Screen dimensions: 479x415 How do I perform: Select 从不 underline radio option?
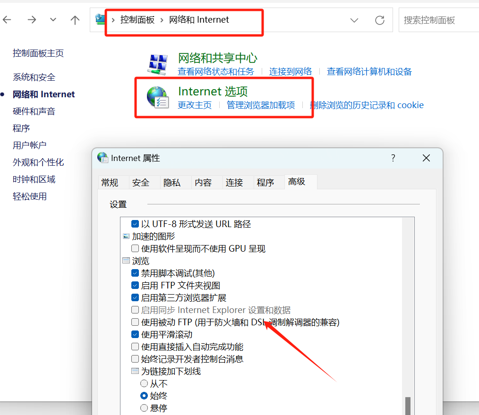(144, 383)
